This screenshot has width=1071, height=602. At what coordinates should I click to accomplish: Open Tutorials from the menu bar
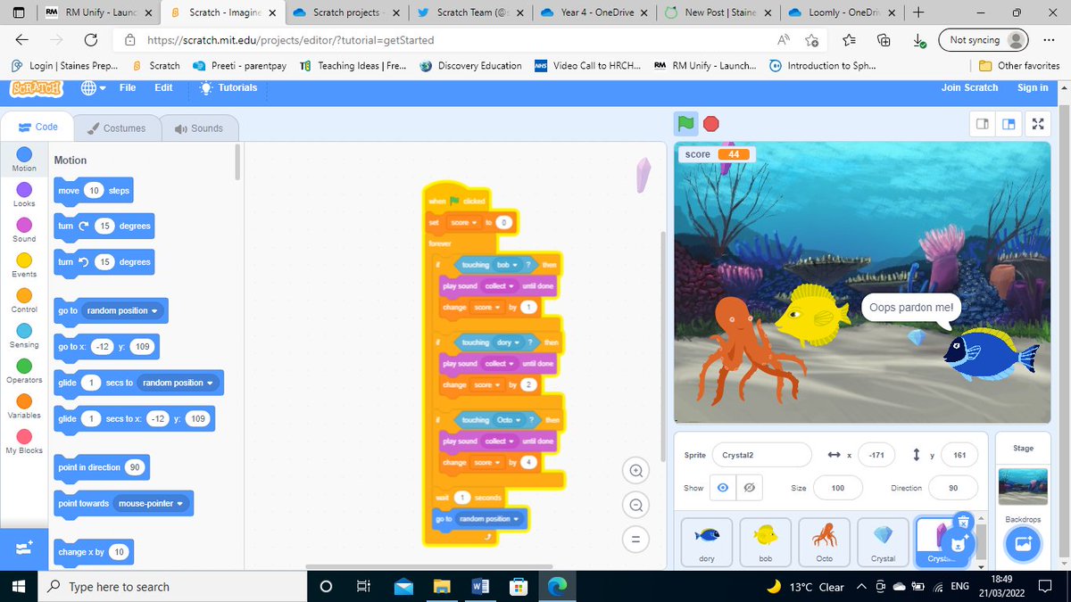[x=229, y=87]
